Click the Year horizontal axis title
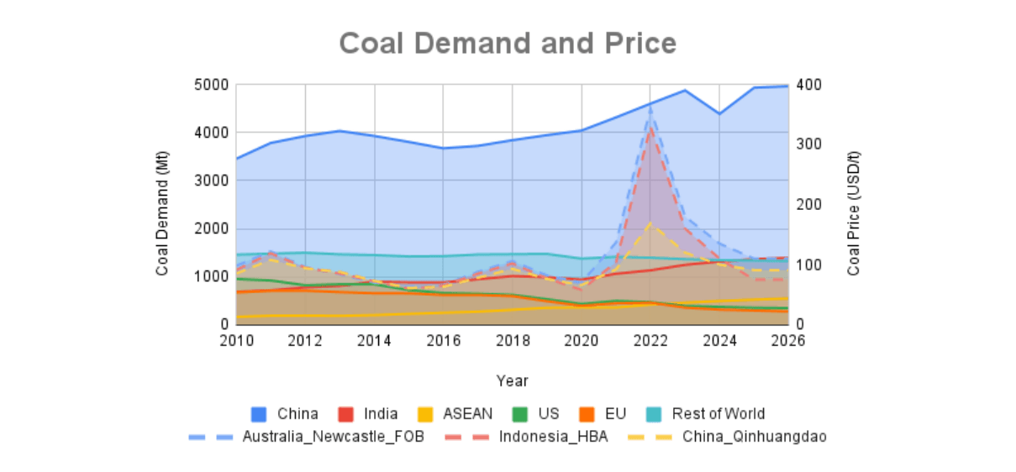 (512, 380)
